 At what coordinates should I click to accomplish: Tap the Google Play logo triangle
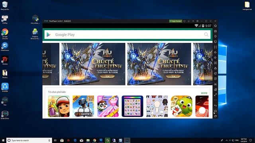[x=49, y=35]
